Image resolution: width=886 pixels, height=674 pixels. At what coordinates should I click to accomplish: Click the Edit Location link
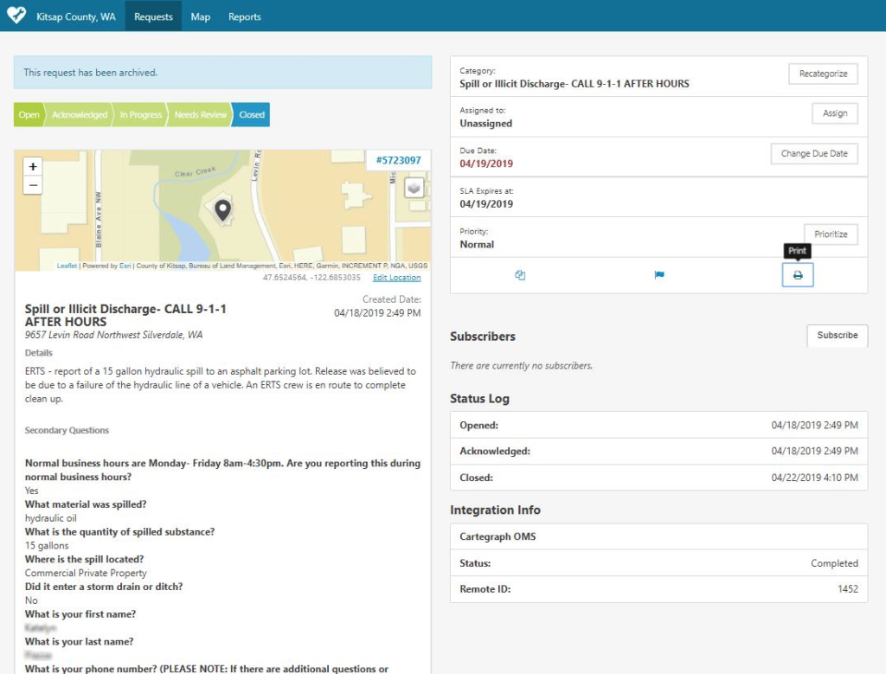coord(396,277)
